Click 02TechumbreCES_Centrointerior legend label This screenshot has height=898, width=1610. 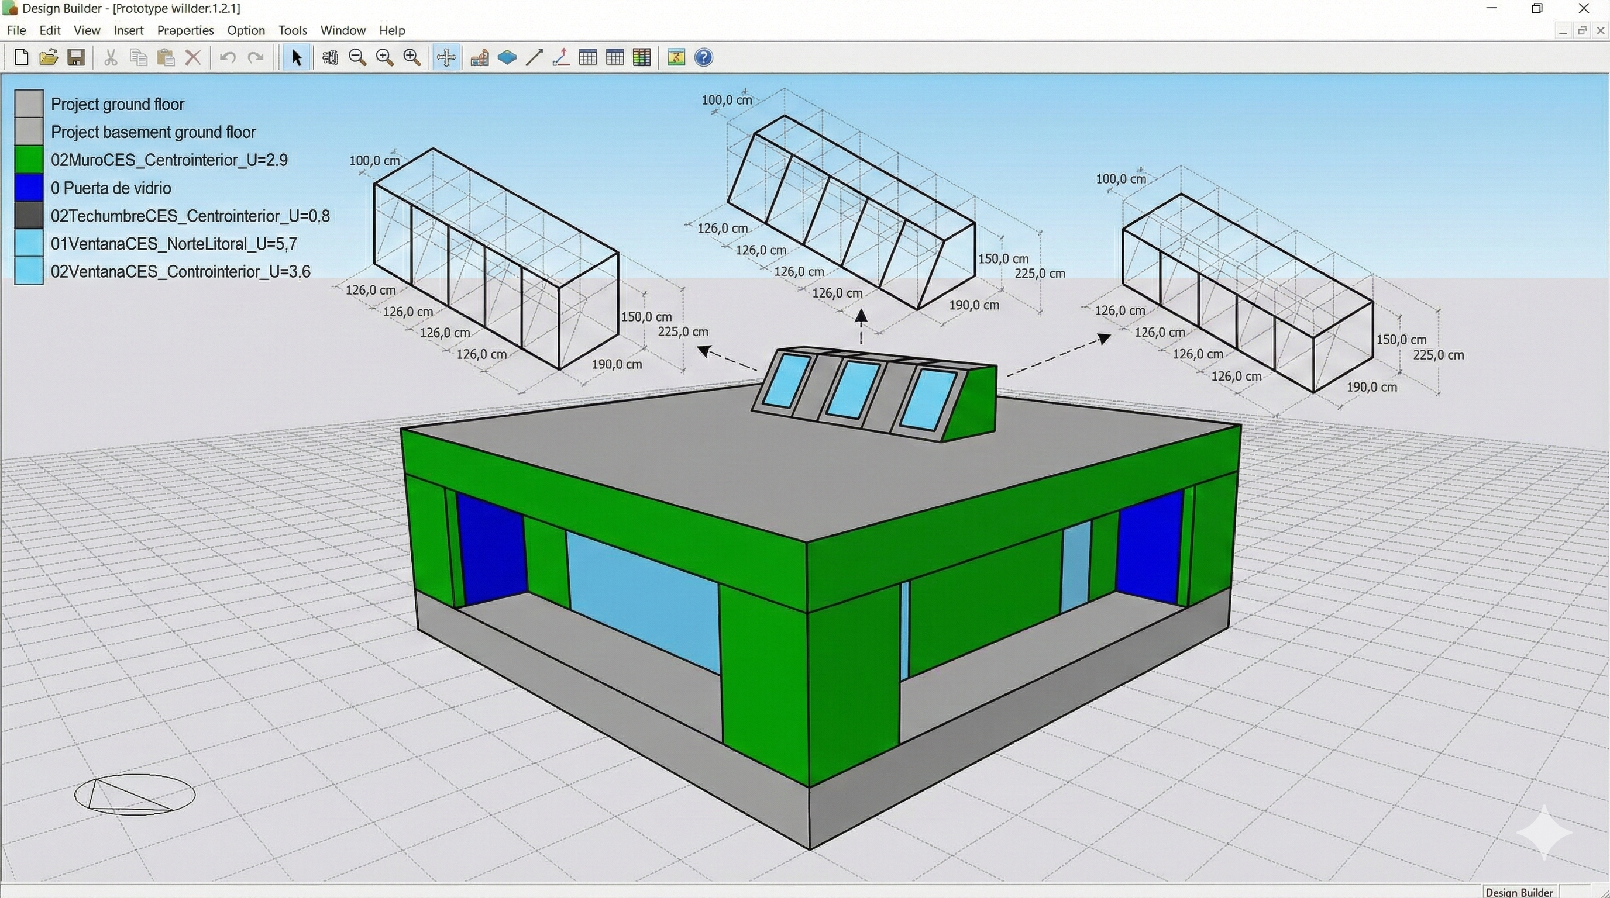190,216
